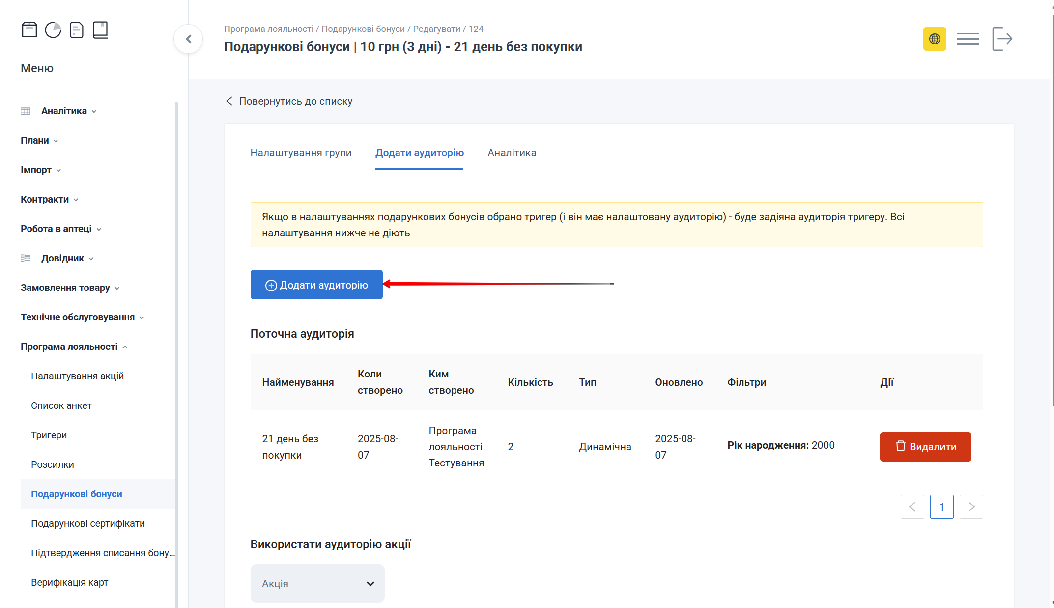This screenshot has width=1054, height=608.
Task: Expand the Довідник sidebar section
Action: [x=62, y=258]
